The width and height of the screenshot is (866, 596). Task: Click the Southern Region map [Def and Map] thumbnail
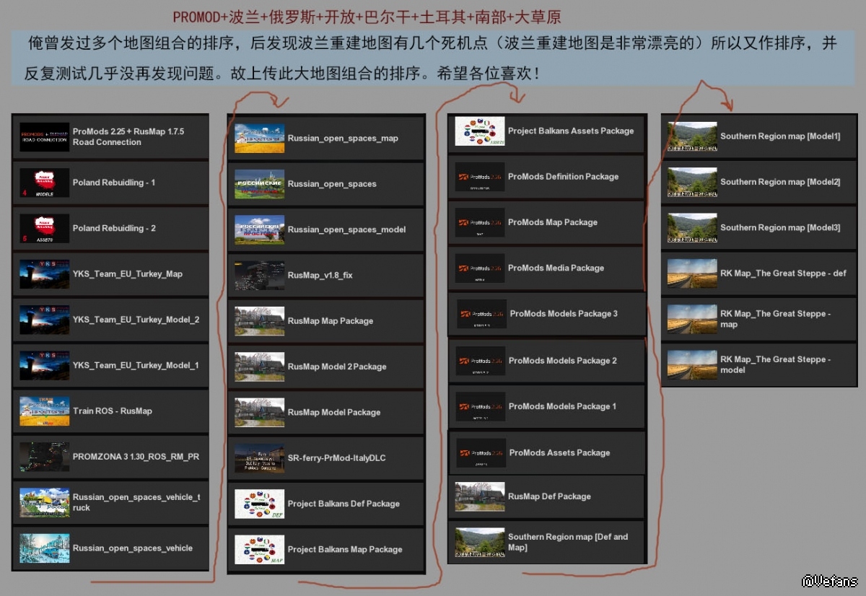pos(480,542)
